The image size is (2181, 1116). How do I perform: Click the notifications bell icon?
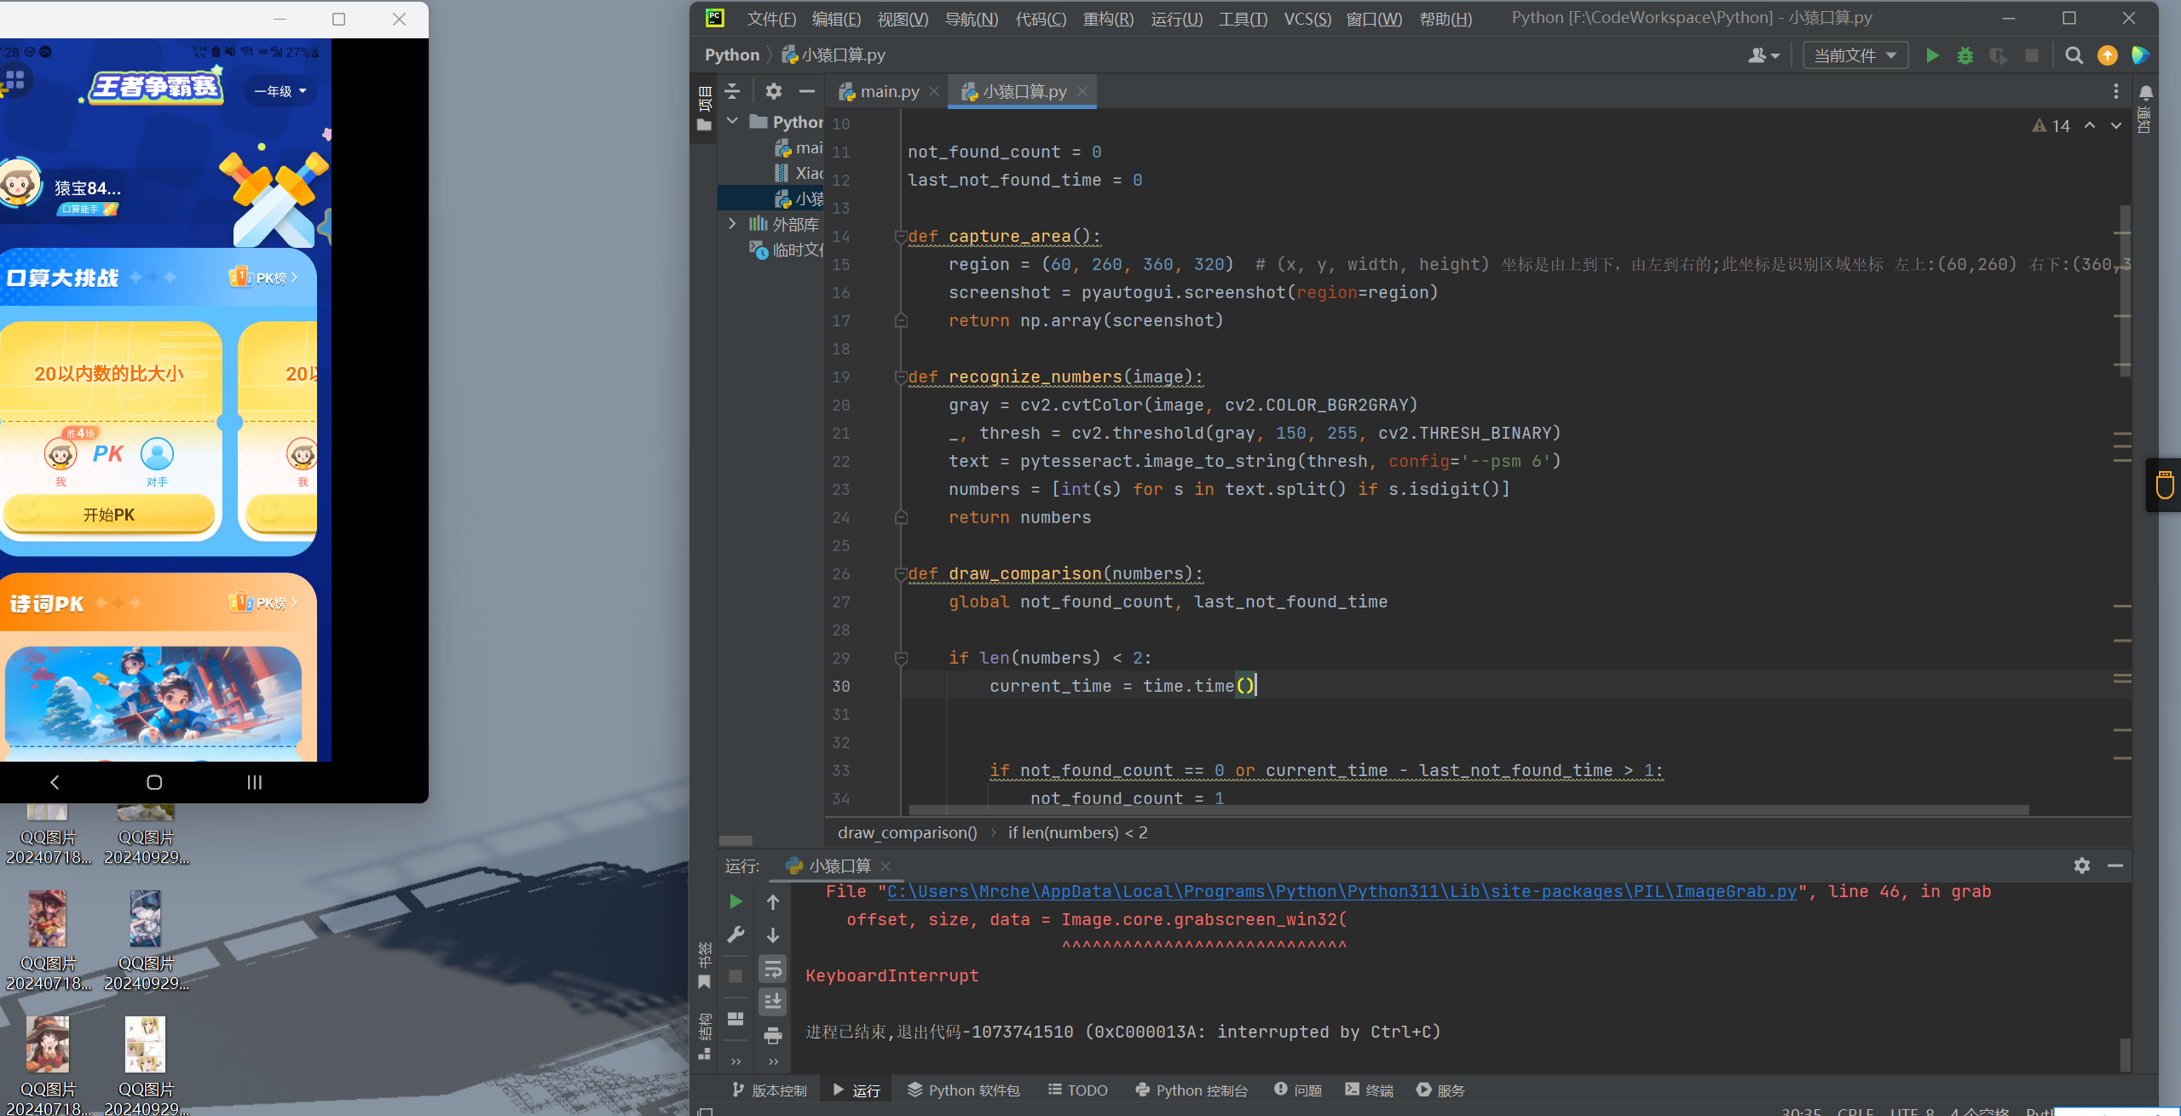[x=2145, y=92]
